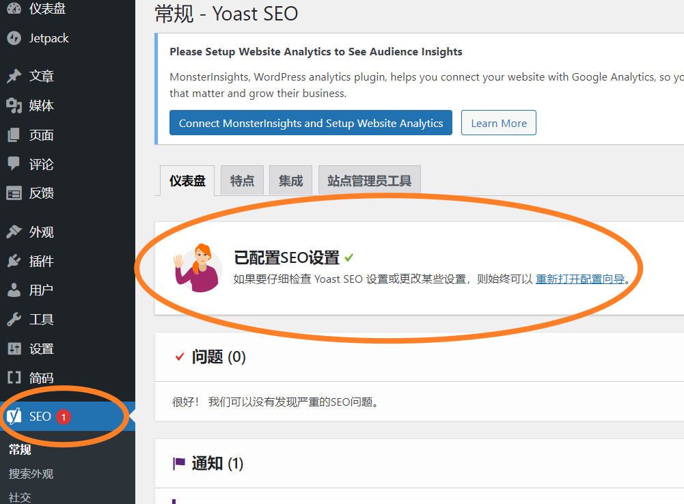Open the 重新打开配置向导 link

(x=580, y=279)
